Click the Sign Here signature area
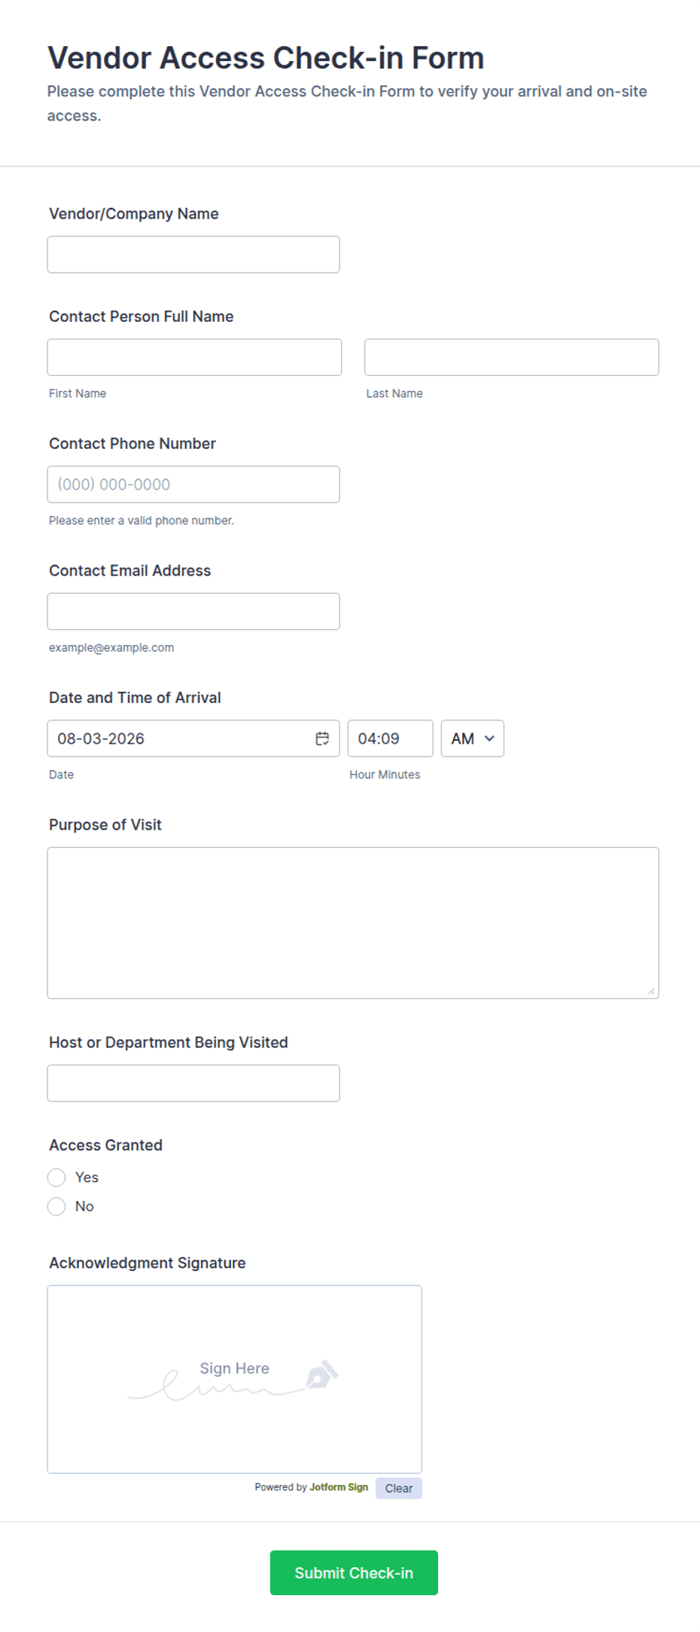Viewport: 700px width, 1632px height. (x=235, y=1380)
